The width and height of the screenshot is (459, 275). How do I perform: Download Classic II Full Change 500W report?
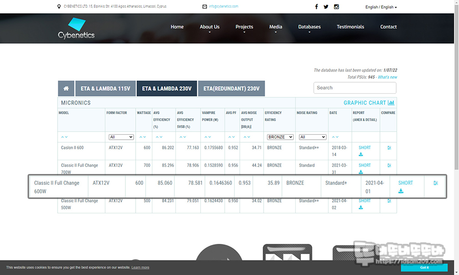pos(361,207)
